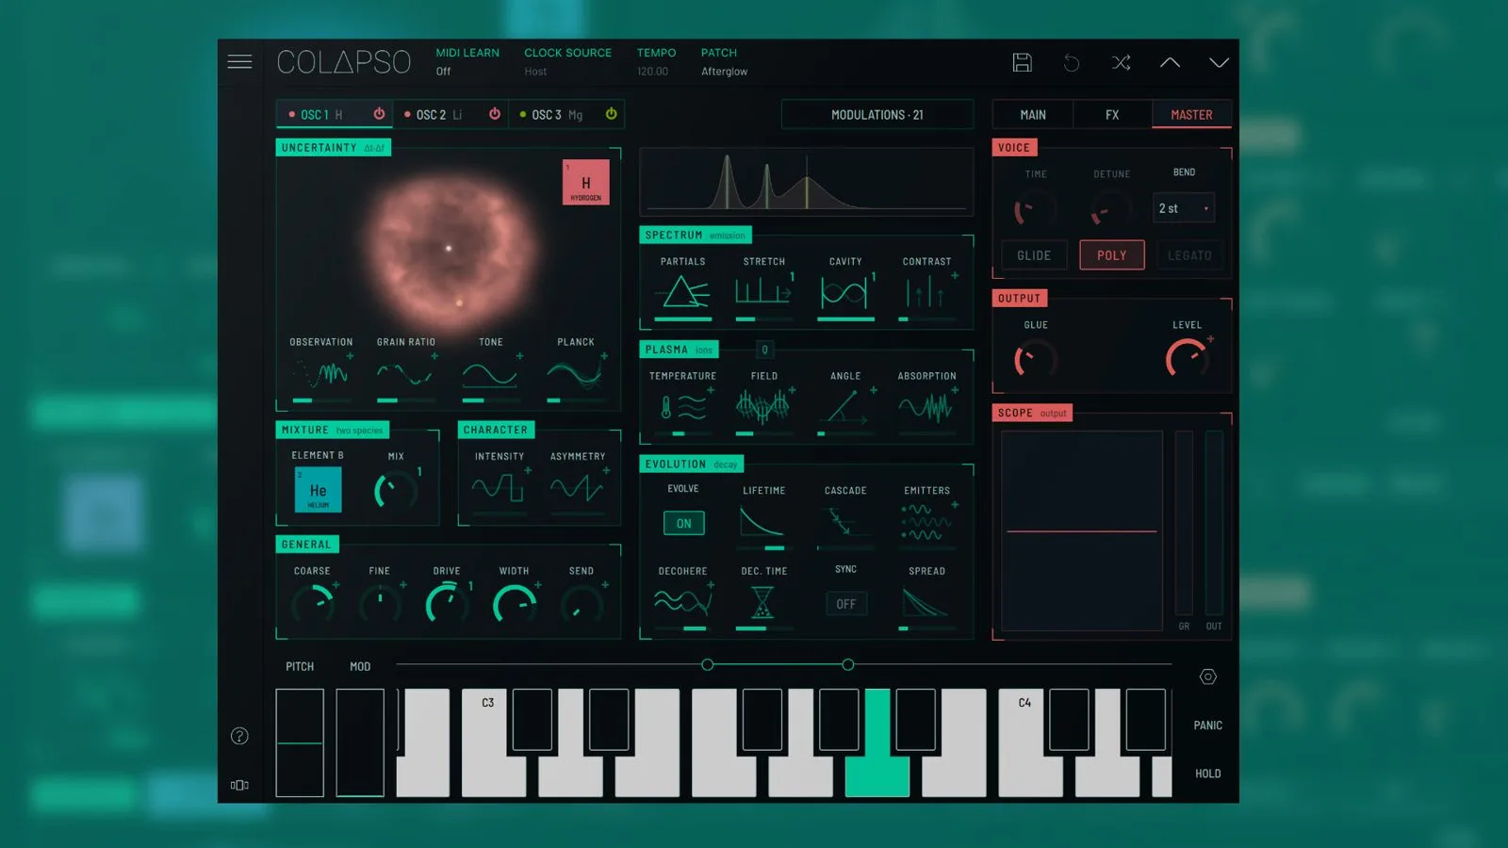
Task: Open the Modulations 21 panel
Action: pyautogui.click(x=877, y=114)
